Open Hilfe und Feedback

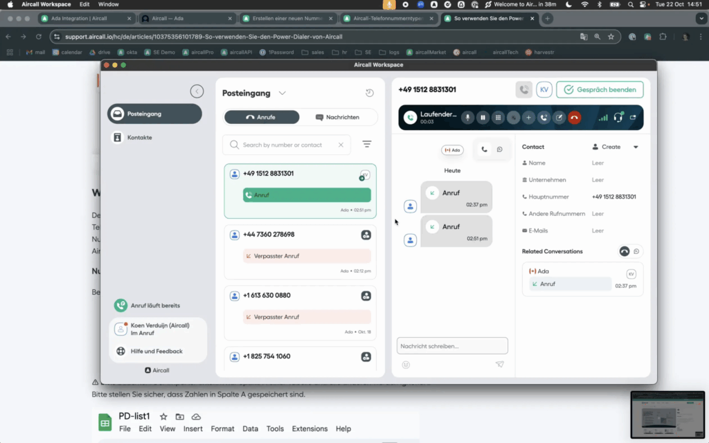coord(156,352)
